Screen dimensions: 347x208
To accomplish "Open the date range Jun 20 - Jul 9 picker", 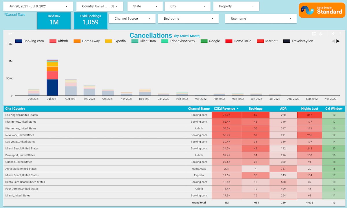I will [x=38, y=6].
